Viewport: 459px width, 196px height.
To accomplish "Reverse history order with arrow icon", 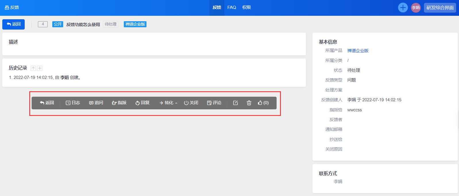I will click(33, 68).
